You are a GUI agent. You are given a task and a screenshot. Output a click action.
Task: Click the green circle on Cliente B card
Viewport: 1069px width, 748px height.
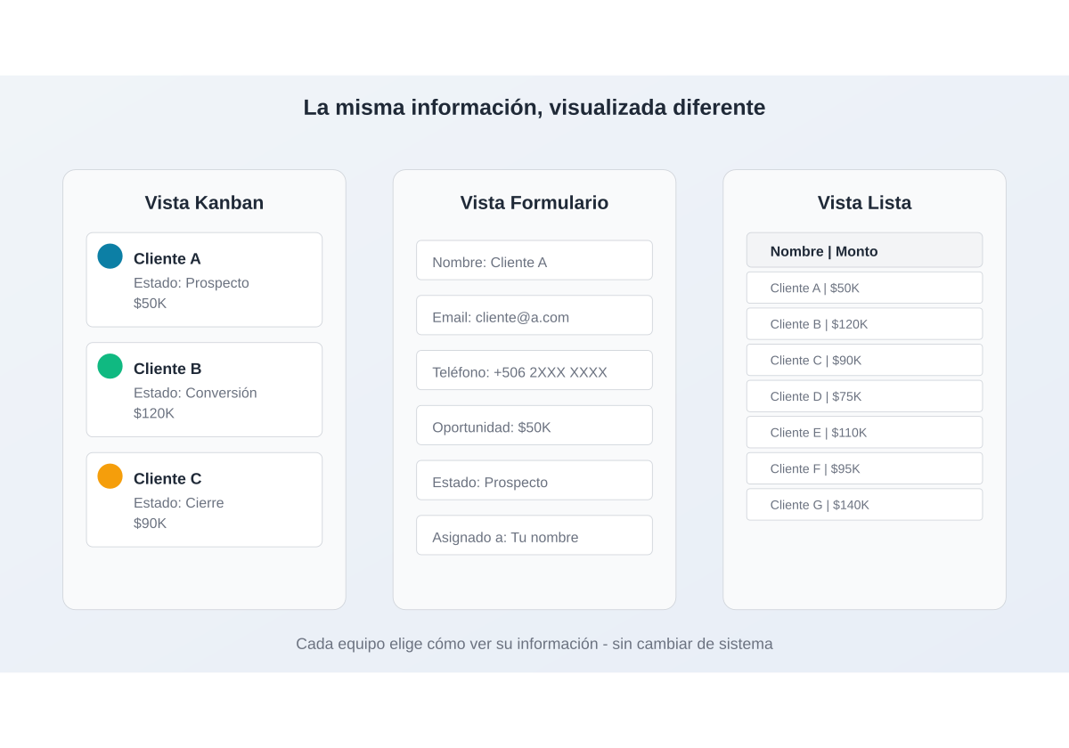[110, 366]
